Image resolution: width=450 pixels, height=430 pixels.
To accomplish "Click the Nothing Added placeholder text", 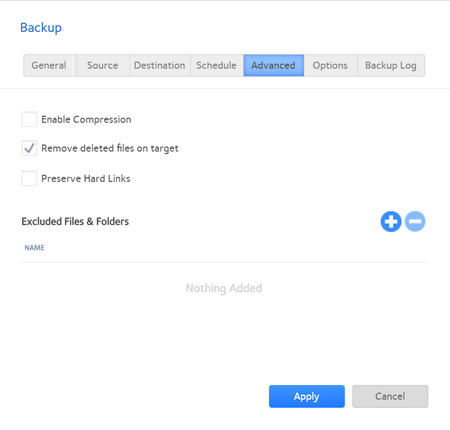I will (224, 289).
